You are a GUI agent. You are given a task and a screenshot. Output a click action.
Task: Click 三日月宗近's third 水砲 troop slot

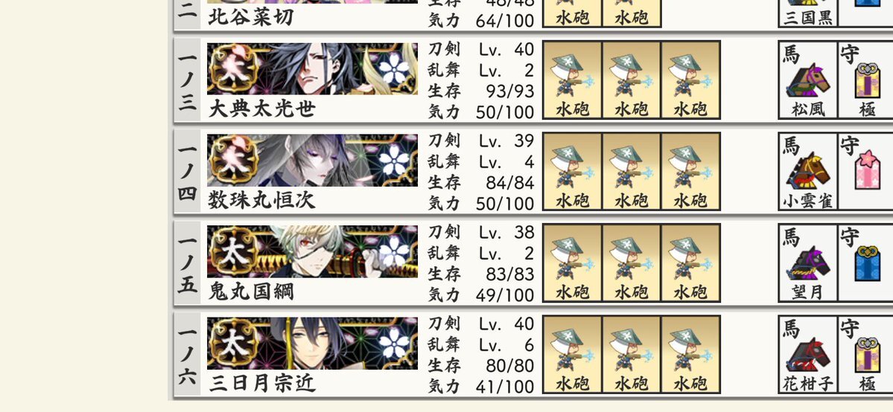[x=690, y=355]
